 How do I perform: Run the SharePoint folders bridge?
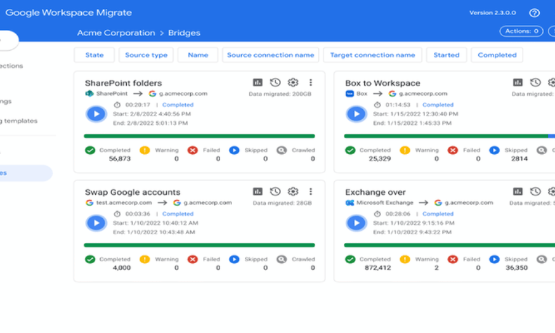tap(96, 114)
